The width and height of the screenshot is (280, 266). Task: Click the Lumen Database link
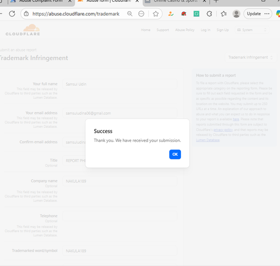[x=208, y=140]
